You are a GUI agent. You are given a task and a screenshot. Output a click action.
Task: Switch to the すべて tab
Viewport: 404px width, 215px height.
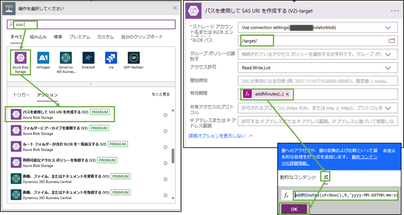pos(16,37)
